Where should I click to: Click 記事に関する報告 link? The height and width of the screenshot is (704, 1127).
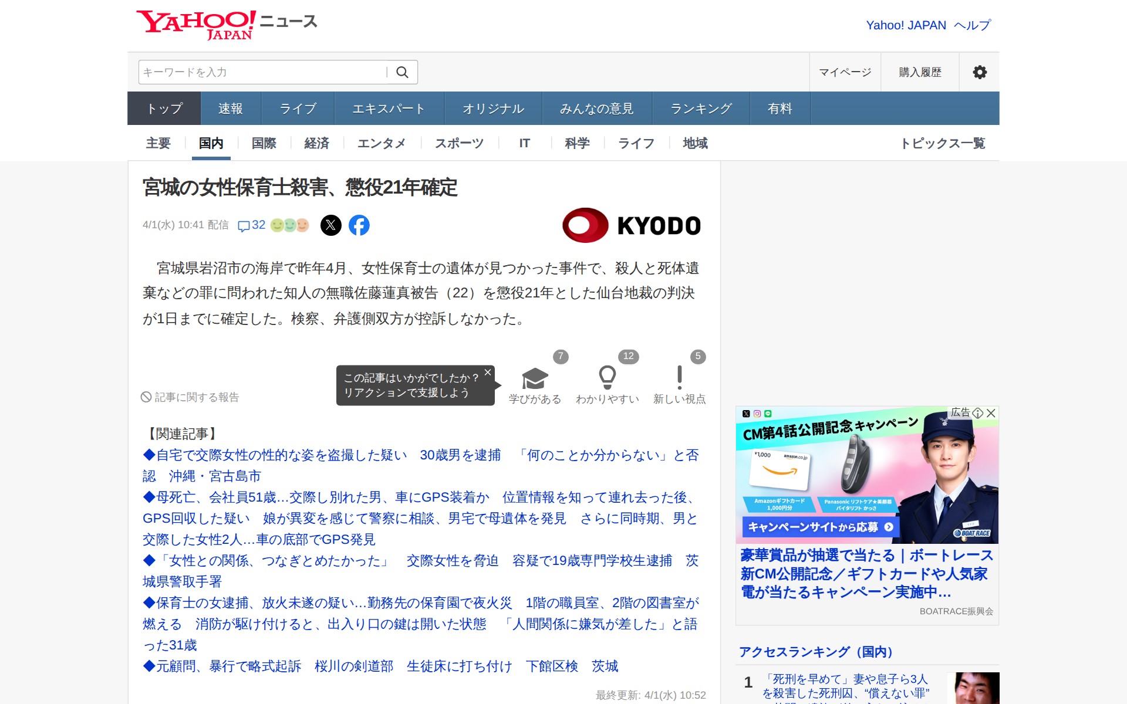click(x=191, y=397)
